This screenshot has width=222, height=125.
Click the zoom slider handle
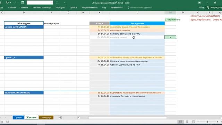(208, 122)
